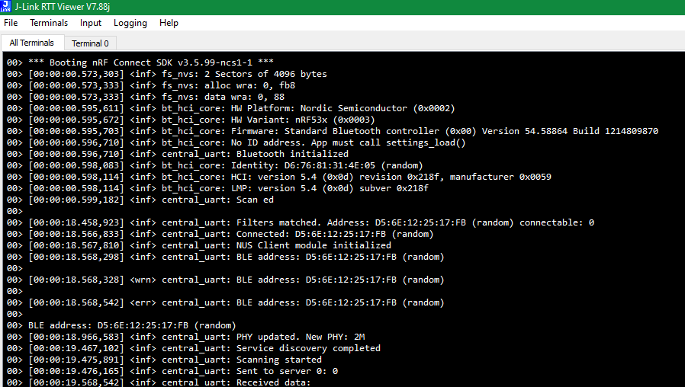
Task: Click the untimestamped 'BLE address: D5:6E:12:25:17:FB' line
Action: [121, 325]
